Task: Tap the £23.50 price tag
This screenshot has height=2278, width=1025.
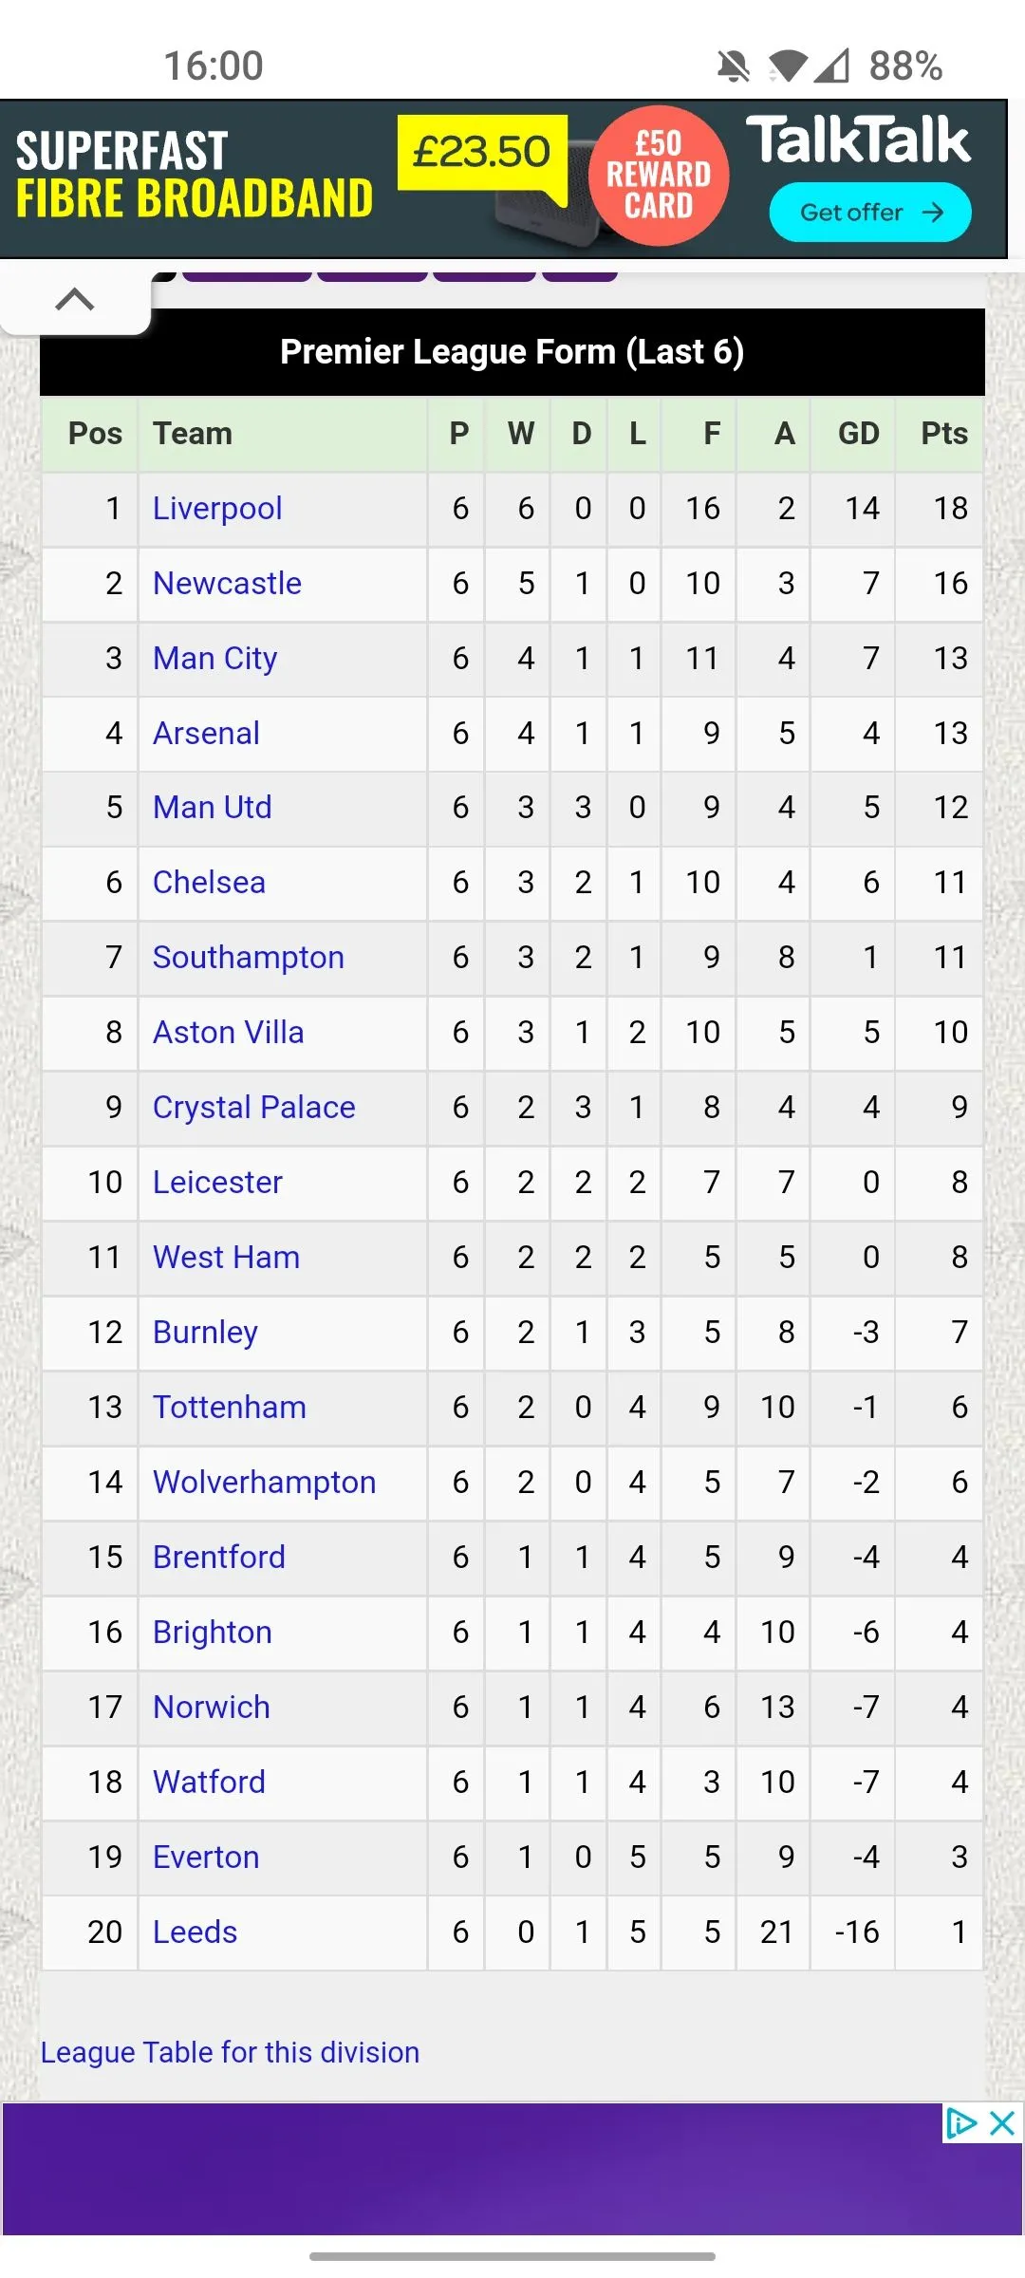Action: [x=481, y=152]
